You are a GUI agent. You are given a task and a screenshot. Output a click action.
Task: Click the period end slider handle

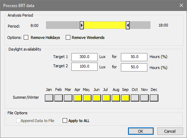[128, 25]
